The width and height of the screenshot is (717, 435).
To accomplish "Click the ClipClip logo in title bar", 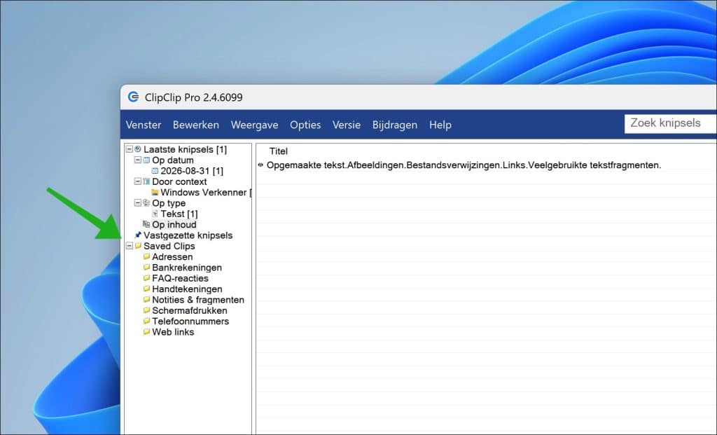I will 133,97.
